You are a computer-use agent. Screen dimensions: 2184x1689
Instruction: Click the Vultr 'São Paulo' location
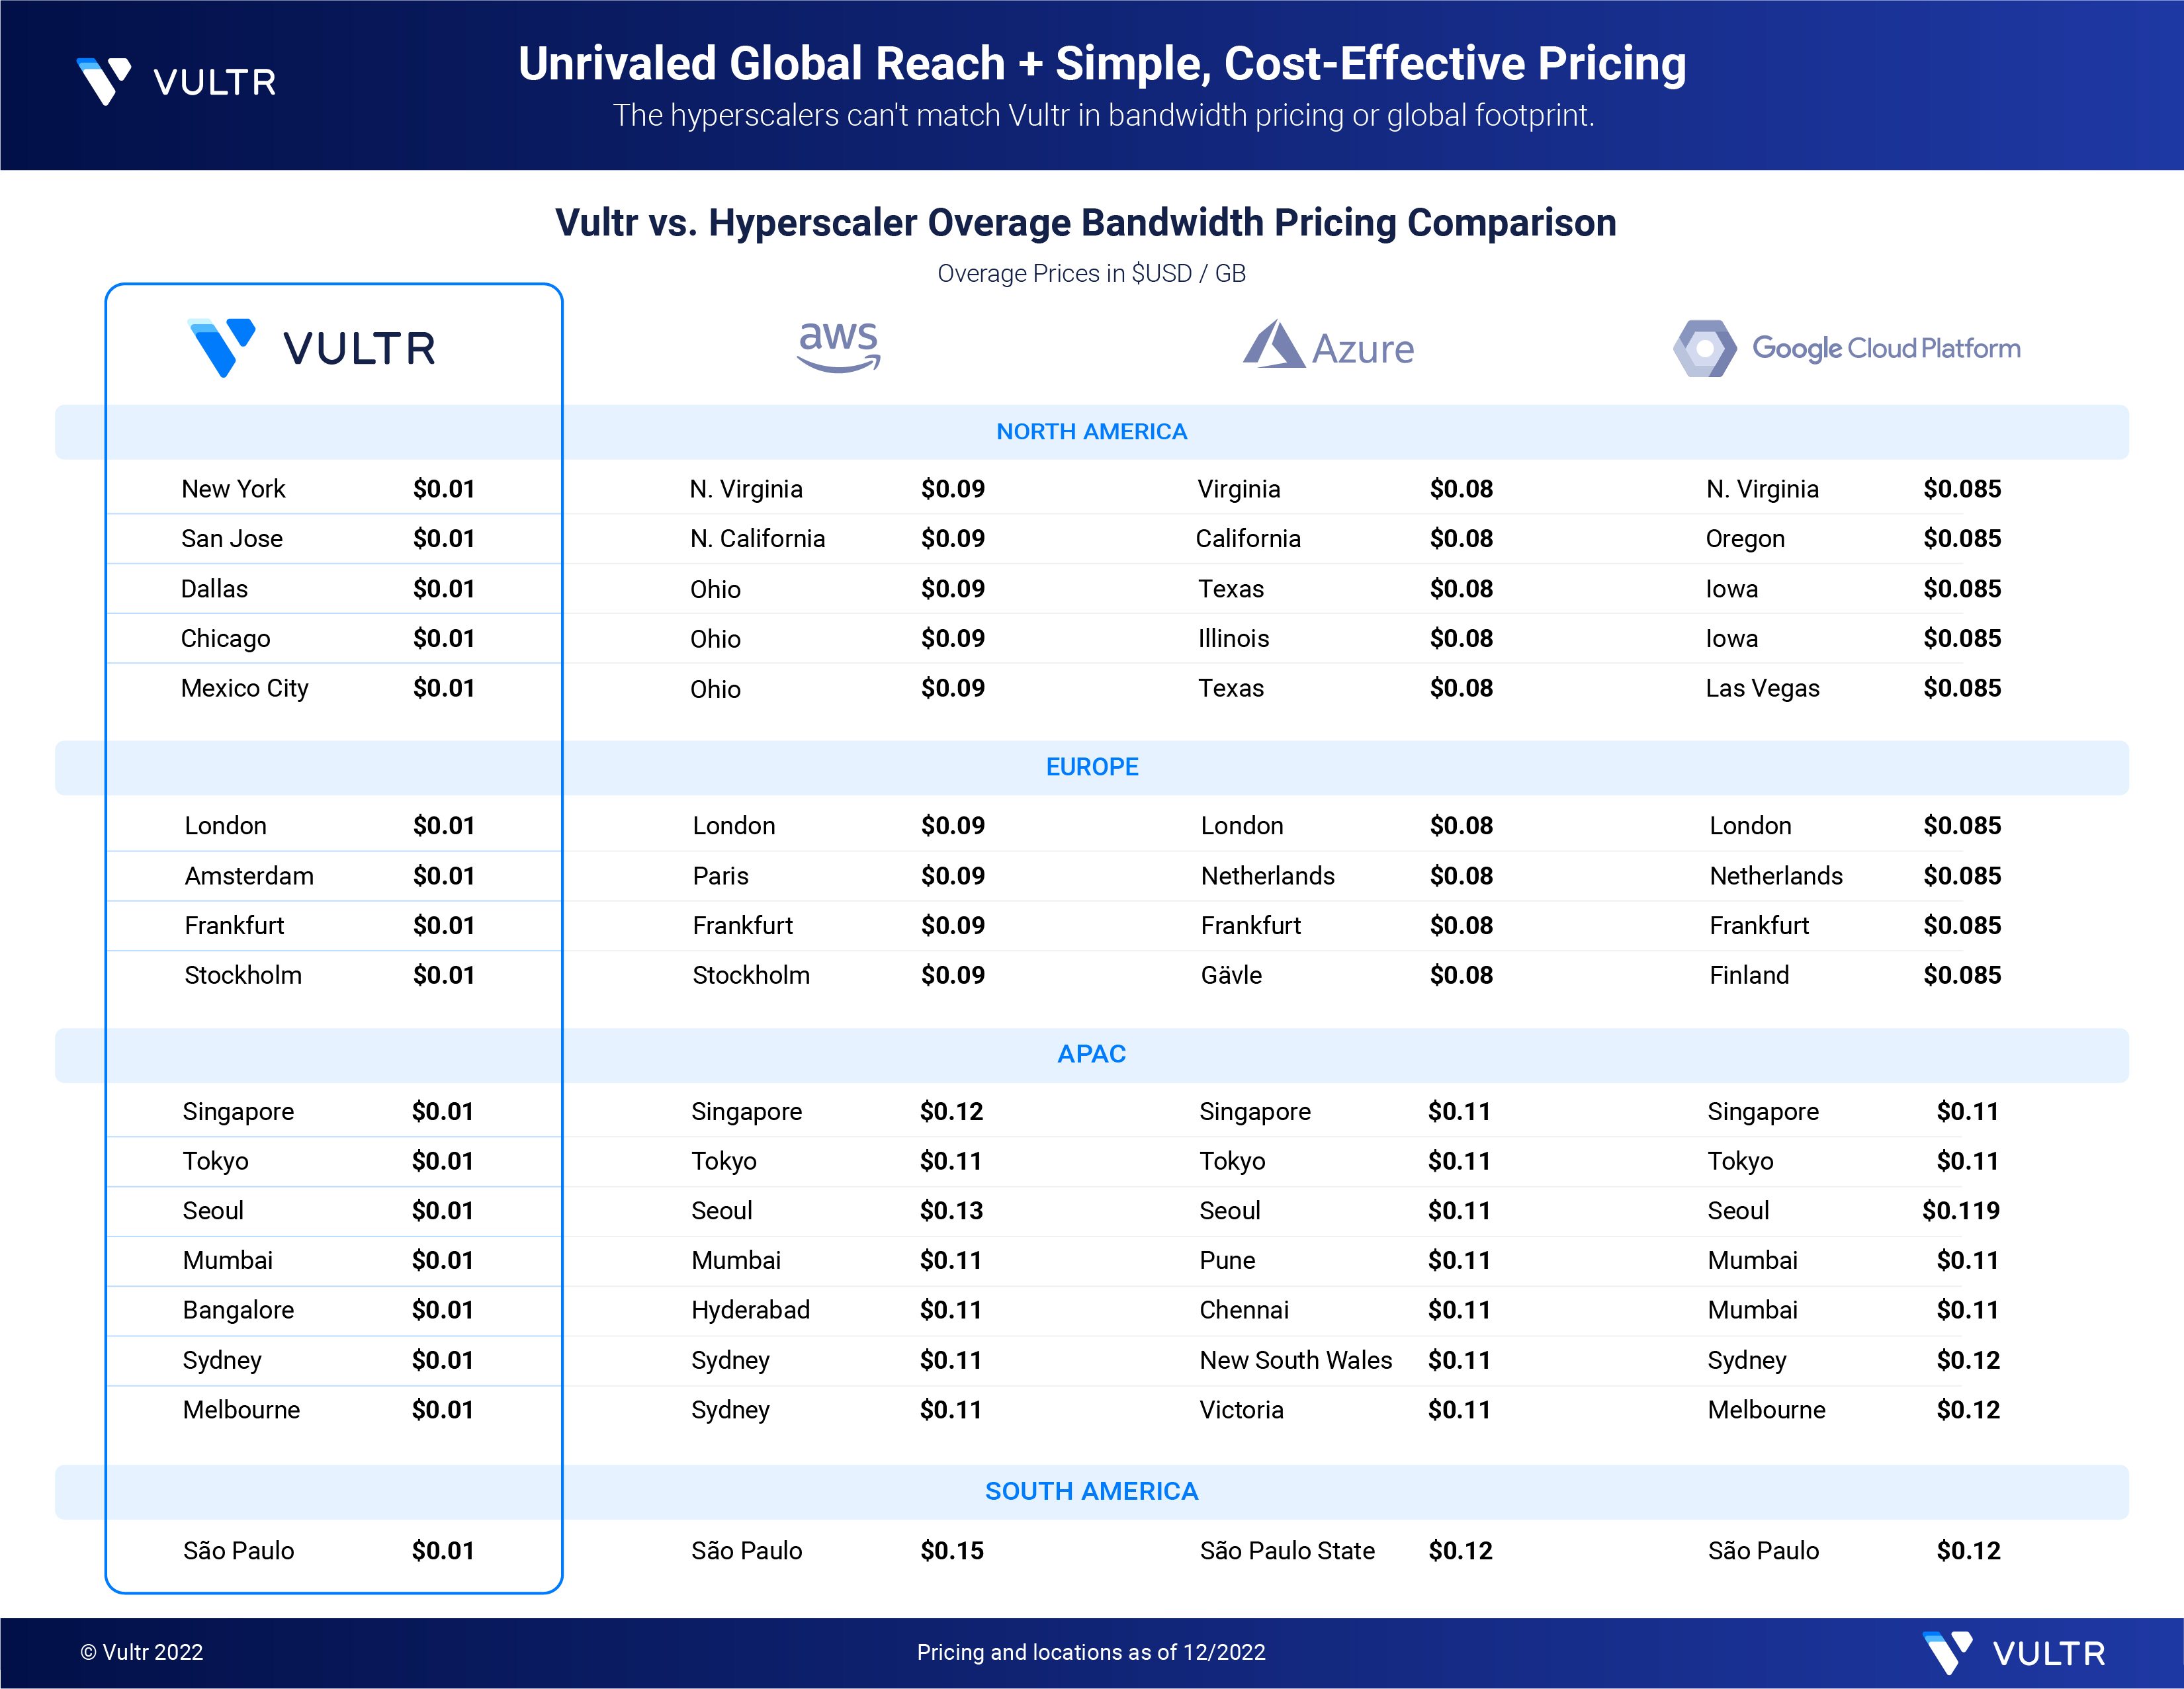(x=238, y=1551)
